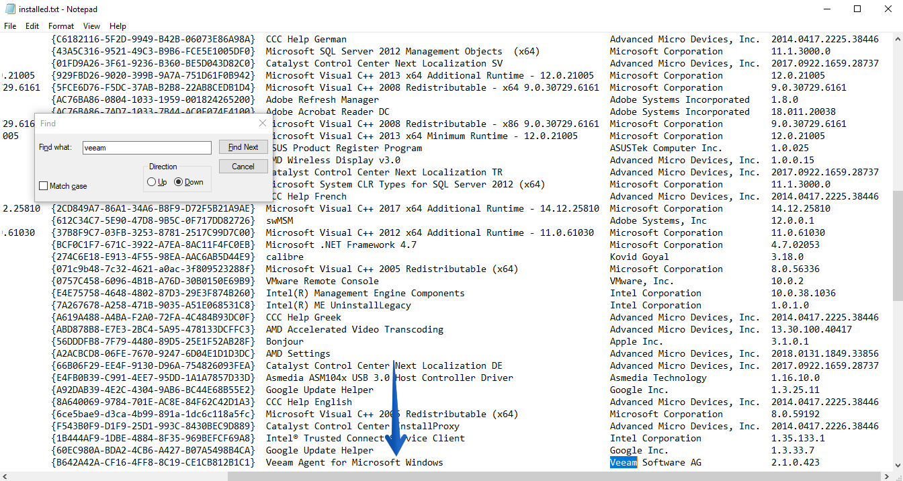The image size is (903, 481).
Task: Minimize the Notepad window
Action: click(x=826, y=9)
